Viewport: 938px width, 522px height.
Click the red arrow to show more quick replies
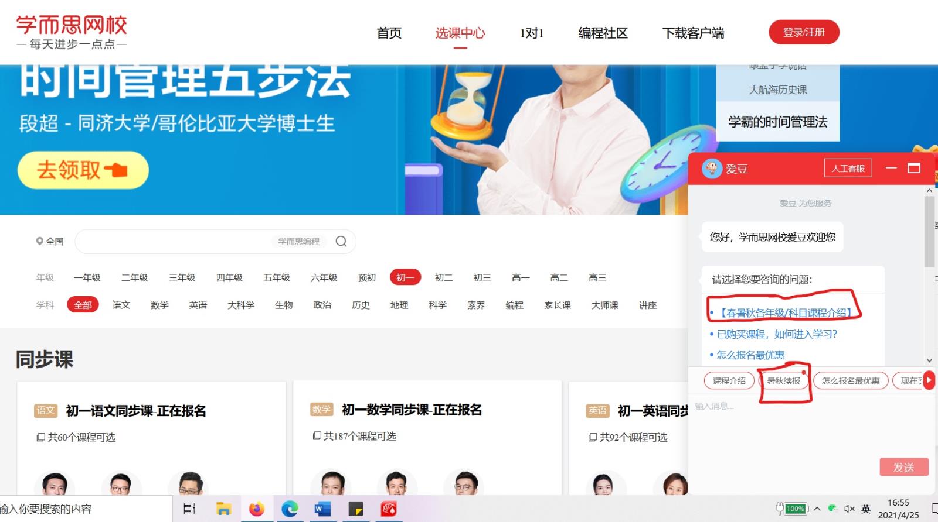(x=929, y=380)
